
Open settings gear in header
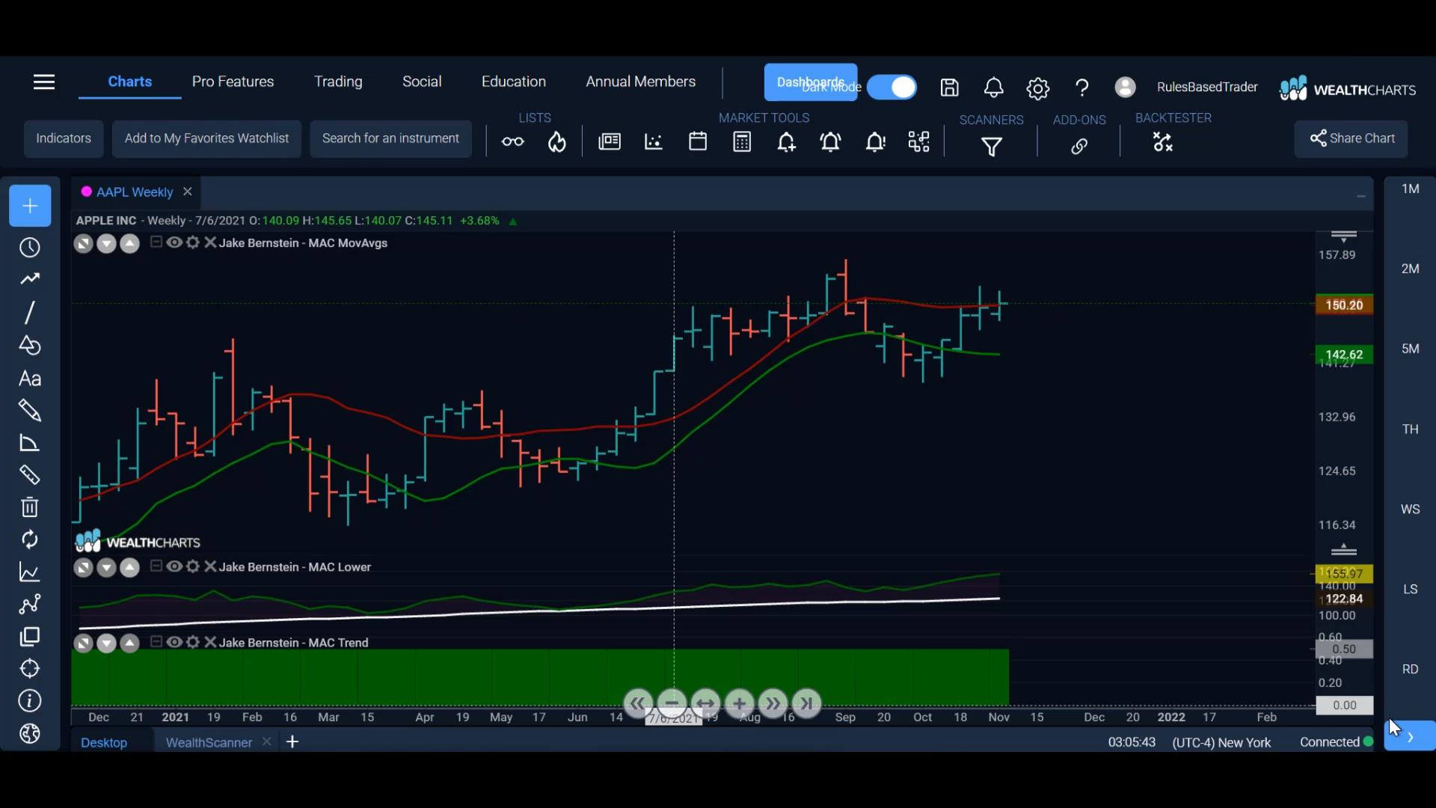tap(1038, 89)
